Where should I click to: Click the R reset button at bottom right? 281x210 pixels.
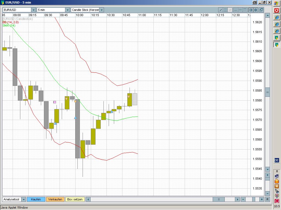(268, 199)
